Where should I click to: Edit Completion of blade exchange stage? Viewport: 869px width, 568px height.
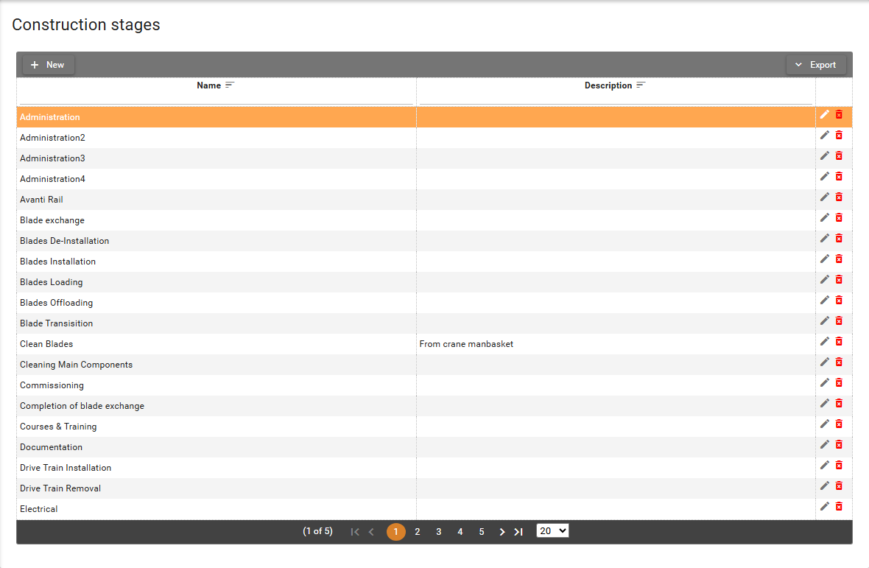pyautogui.click(x=825, y=403)
